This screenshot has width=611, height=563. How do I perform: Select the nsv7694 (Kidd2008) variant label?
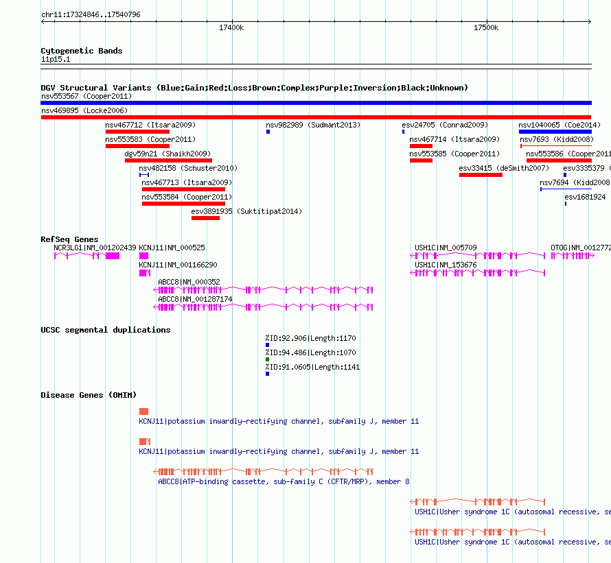click(x=575, y=182)
